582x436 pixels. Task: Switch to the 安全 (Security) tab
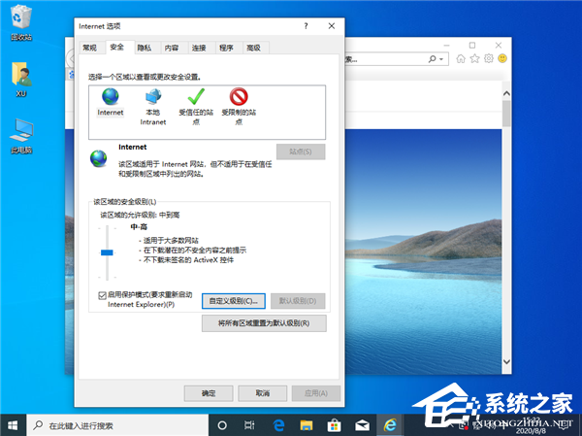coord(117,48)
